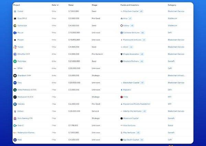Click the Gyroscope project logo icon

[x=15, y=26]
